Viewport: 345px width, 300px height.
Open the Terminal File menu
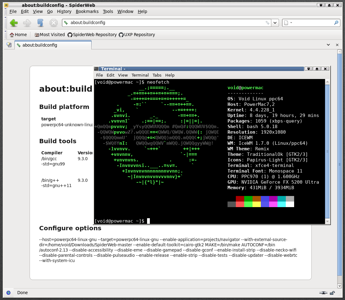tap(100, 75)
